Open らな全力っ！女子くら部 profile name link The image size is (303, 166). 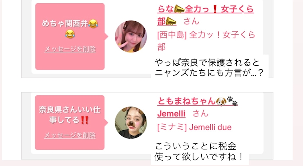(205, 15)
